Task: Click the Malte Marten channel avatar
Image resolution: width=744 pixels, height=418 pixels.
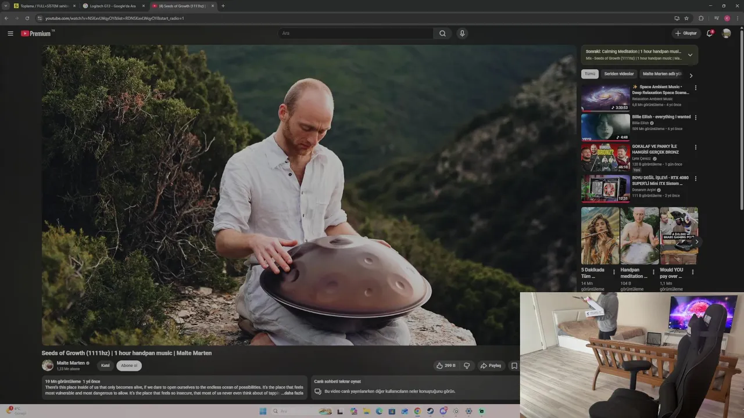Action: point(48,365)
